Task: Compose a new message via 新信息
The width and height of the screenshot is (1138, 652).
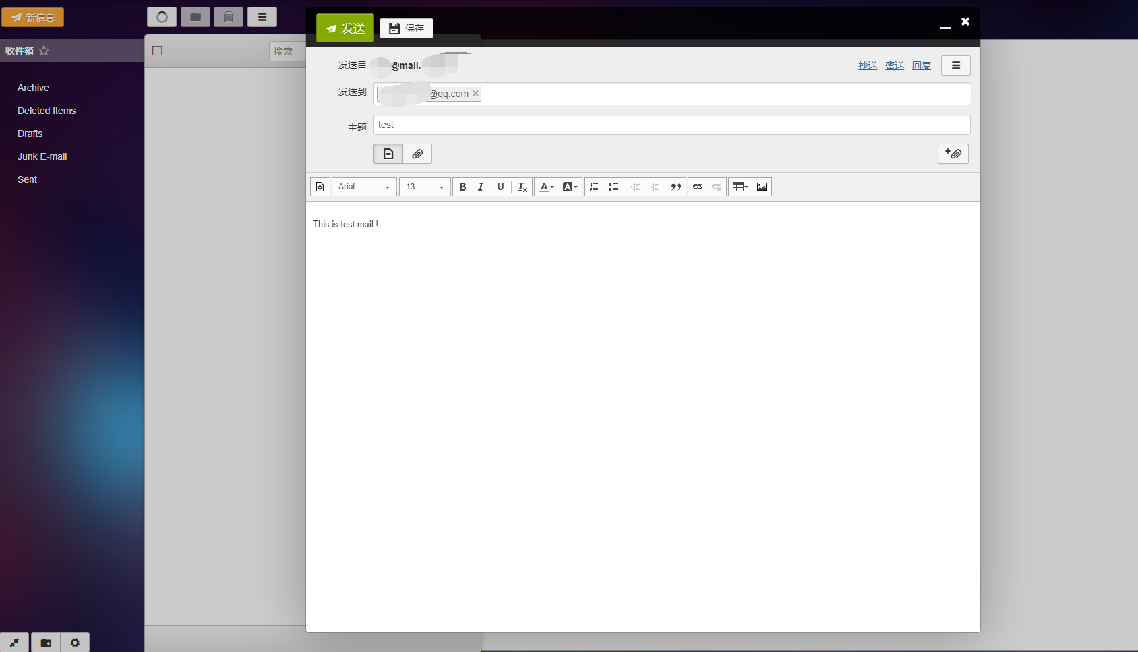Action: (x=32, y=18)
